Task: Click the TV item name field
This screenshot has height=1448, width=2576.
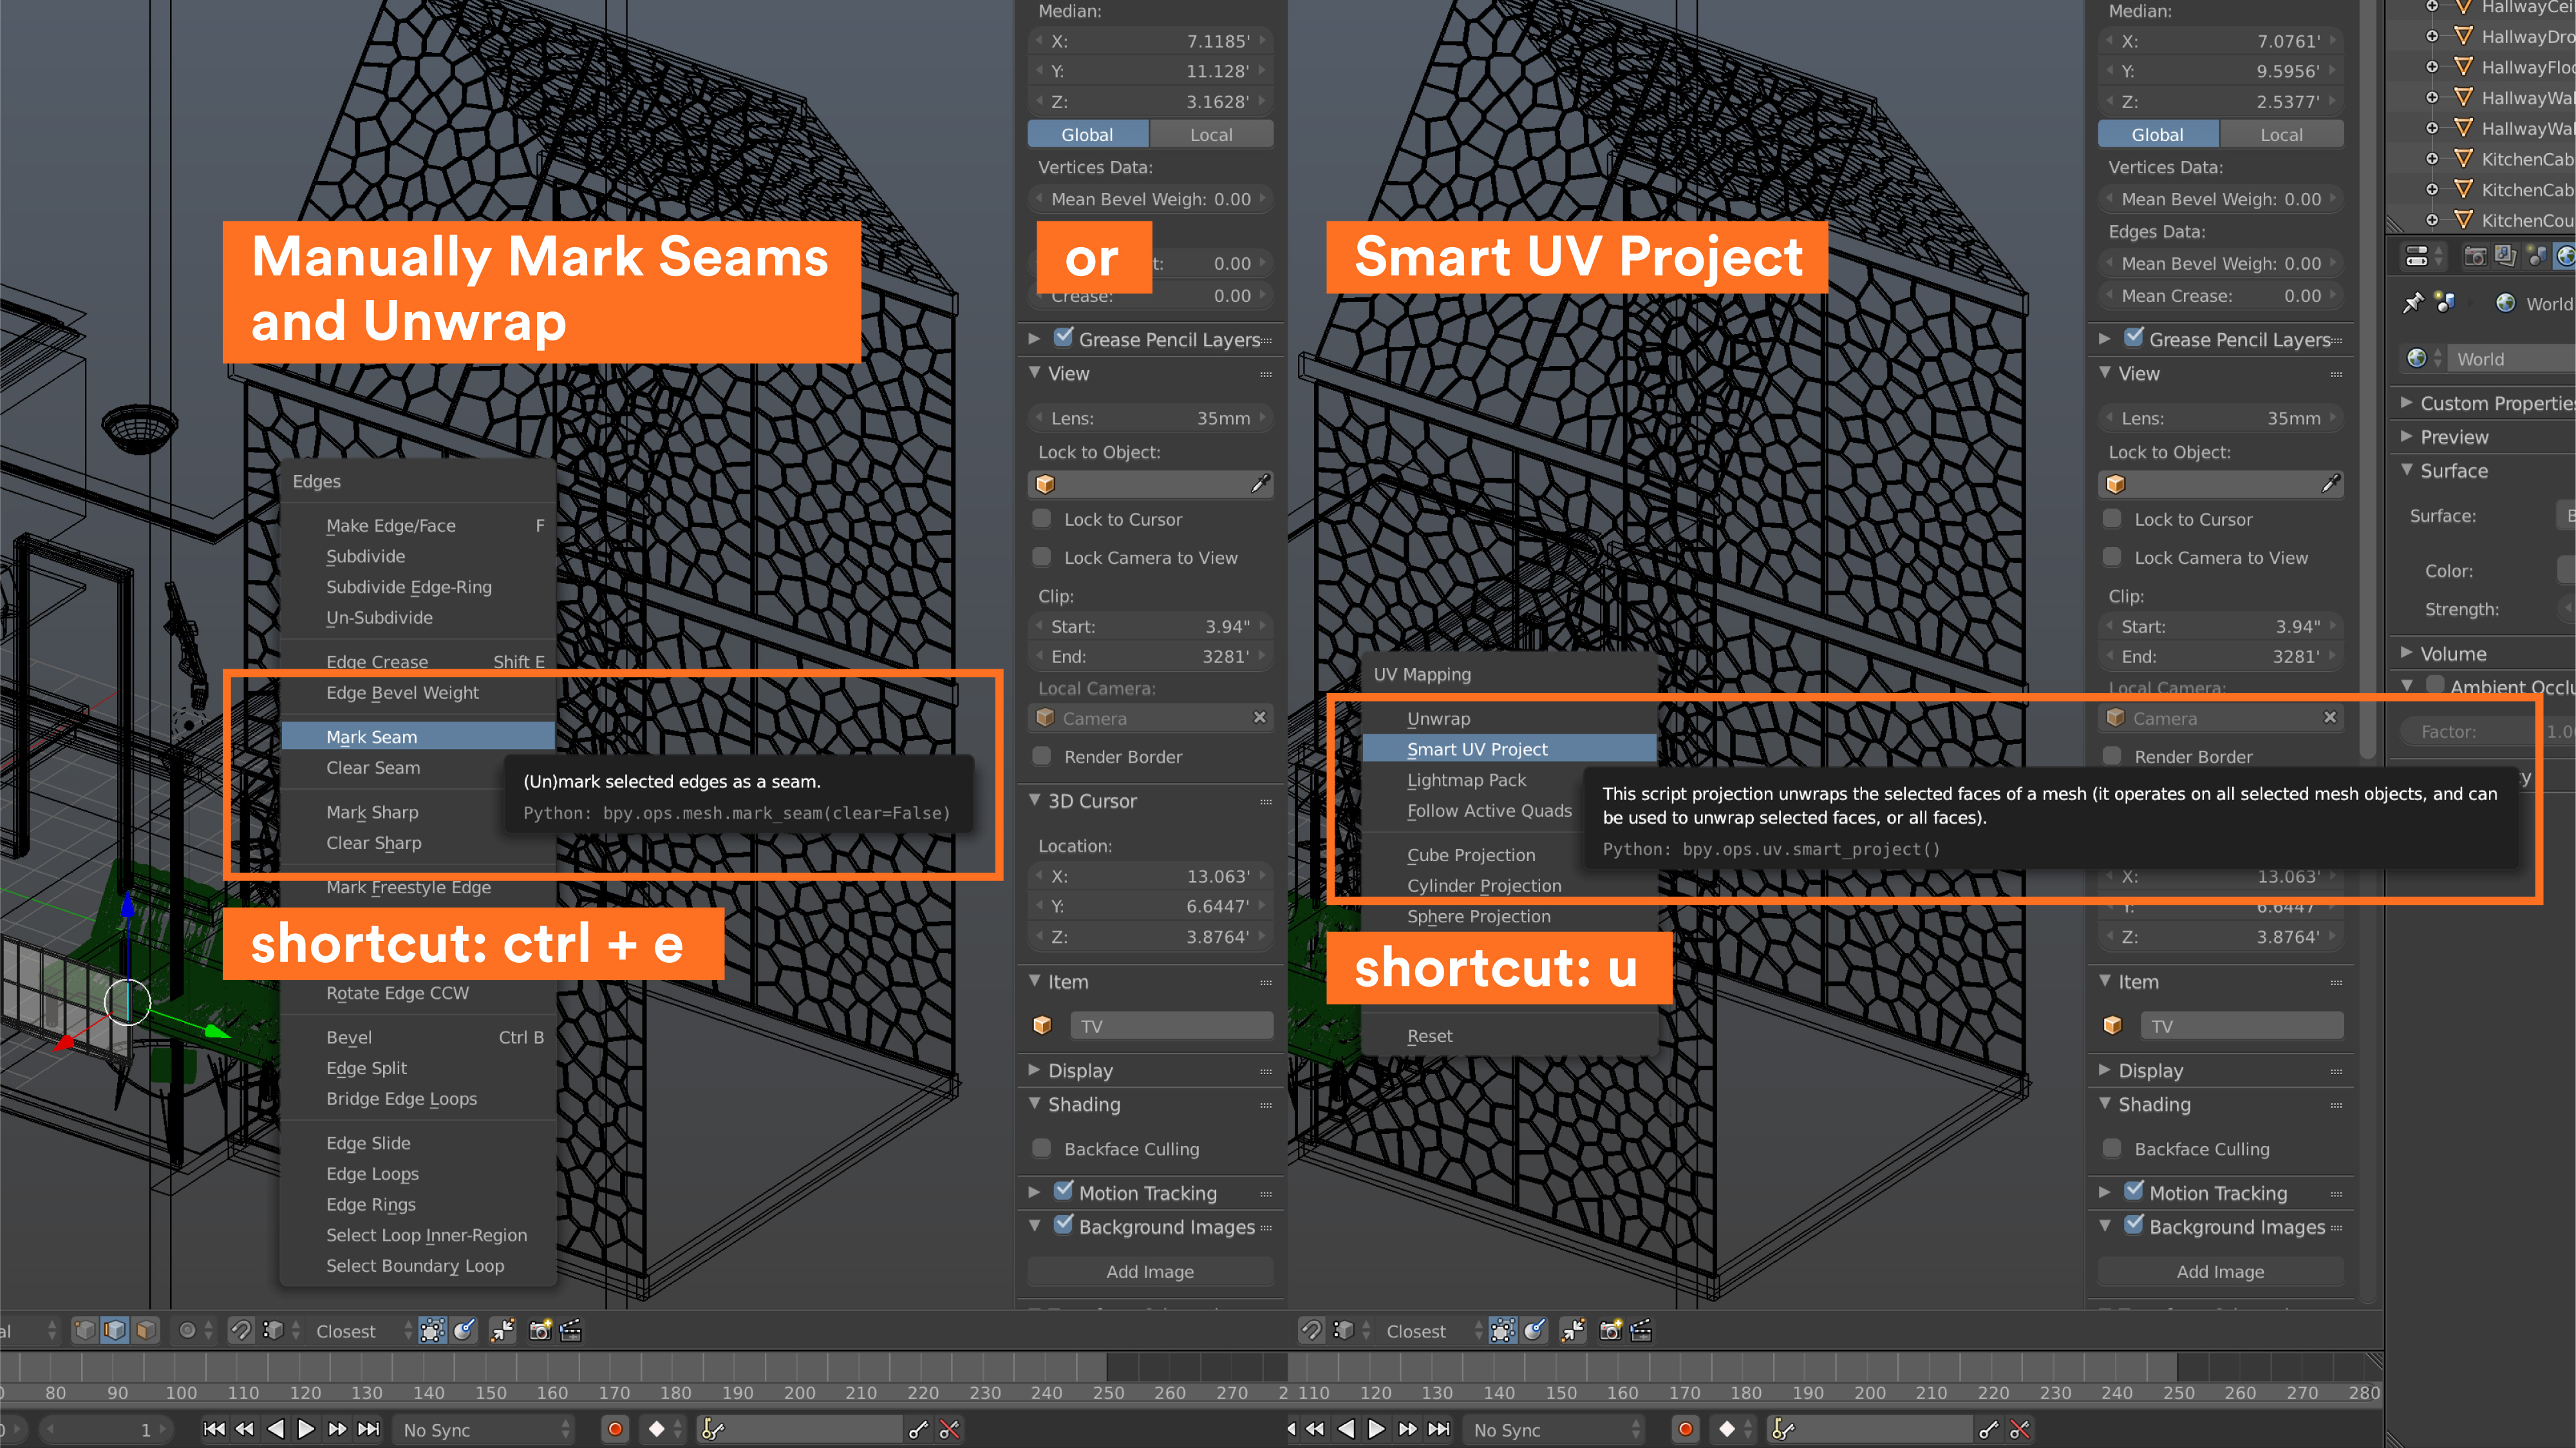Action: [x=1171, y=1025]
